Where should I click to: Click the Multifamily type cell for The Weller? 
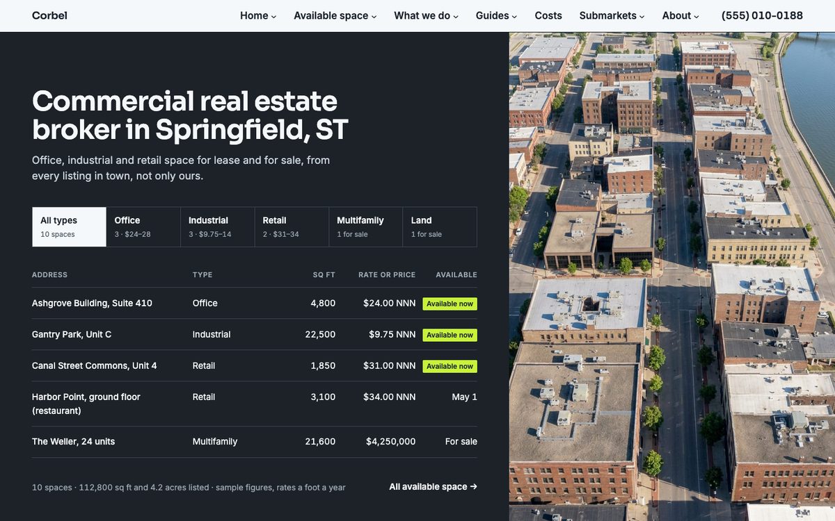coord(215,441)
